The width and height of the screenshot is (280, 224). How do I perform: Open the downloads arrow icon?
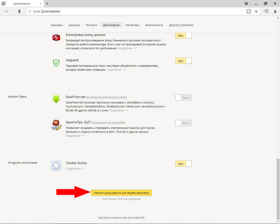[275, 11]
